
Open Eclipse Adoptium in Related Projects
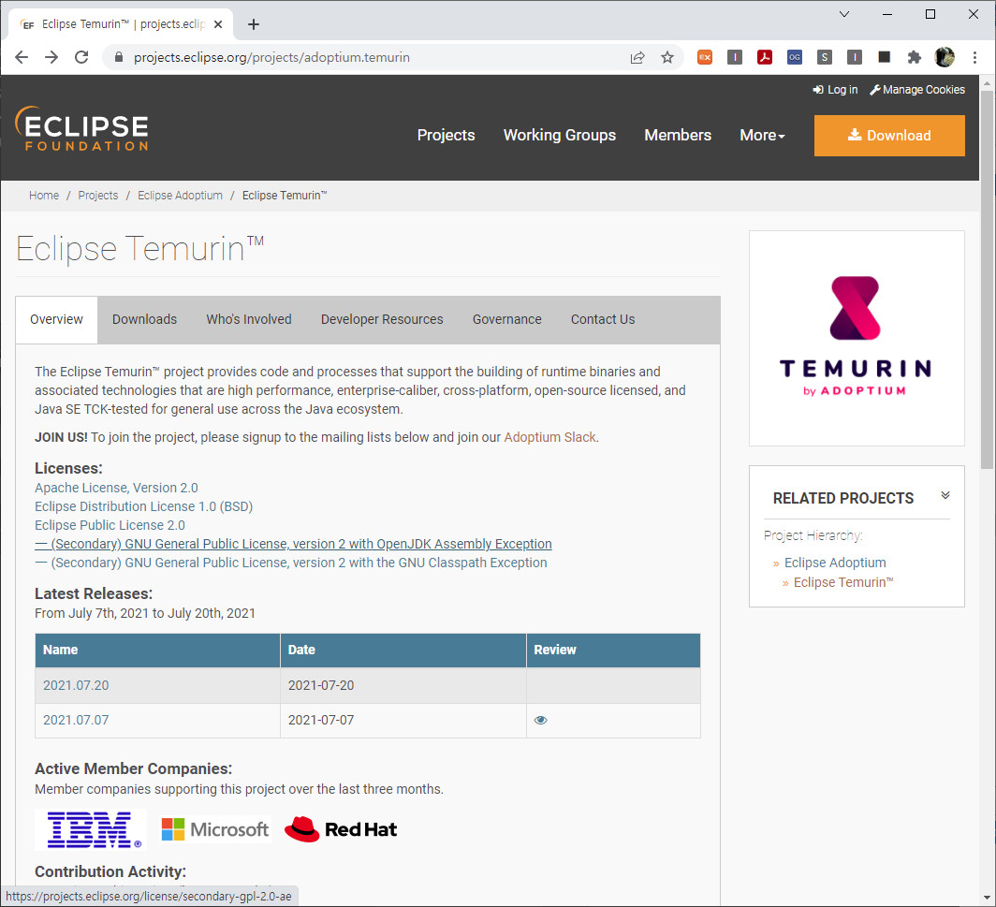(x=835, y=563)
